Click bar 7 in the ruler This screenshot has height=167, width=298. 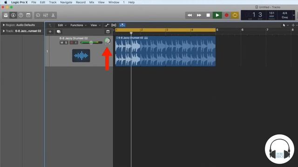click(267, 30)
